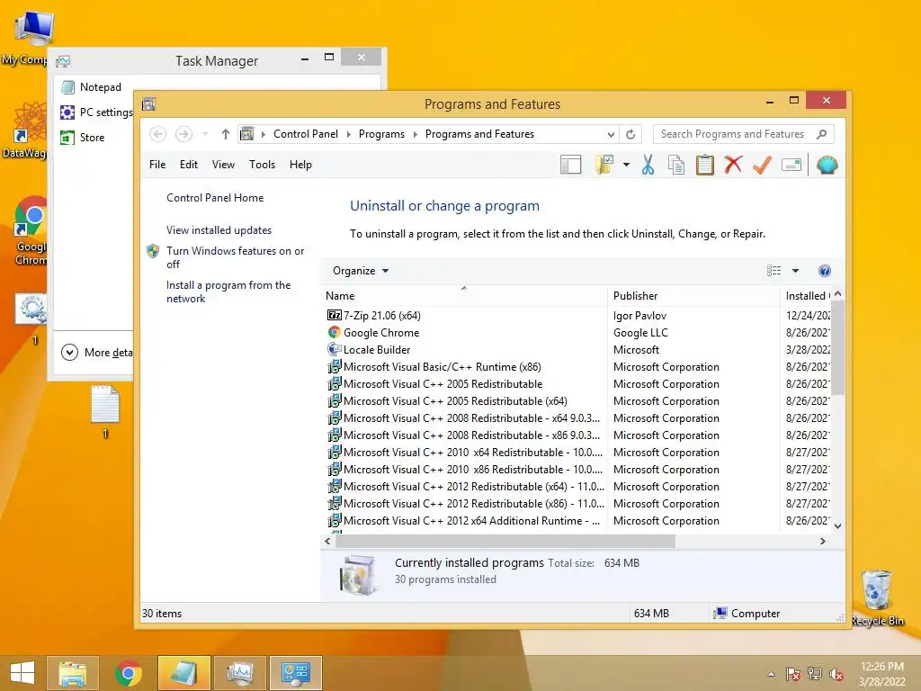The height and width of the screenshot is (691, 921).
Task: Open the Tools menu
Action: pyautogui.click(x=262, y=165)
